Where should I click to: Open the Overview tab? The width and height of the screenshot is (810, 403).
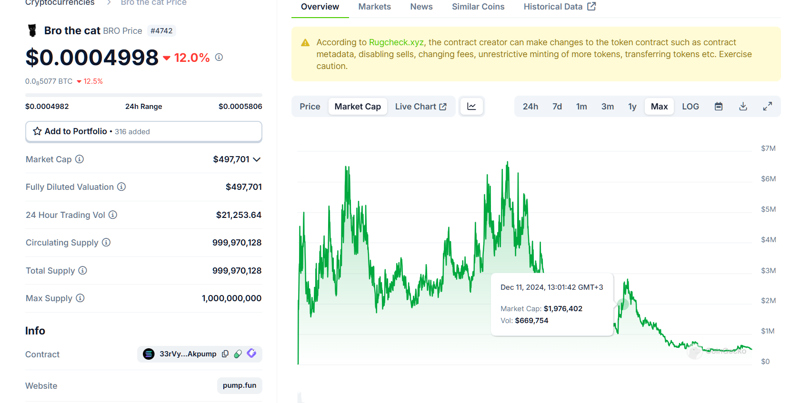click(320, 7)
